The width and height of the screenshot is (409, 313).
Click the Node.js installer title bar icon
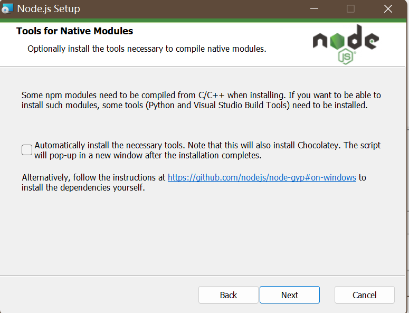(x=7, y=8)
